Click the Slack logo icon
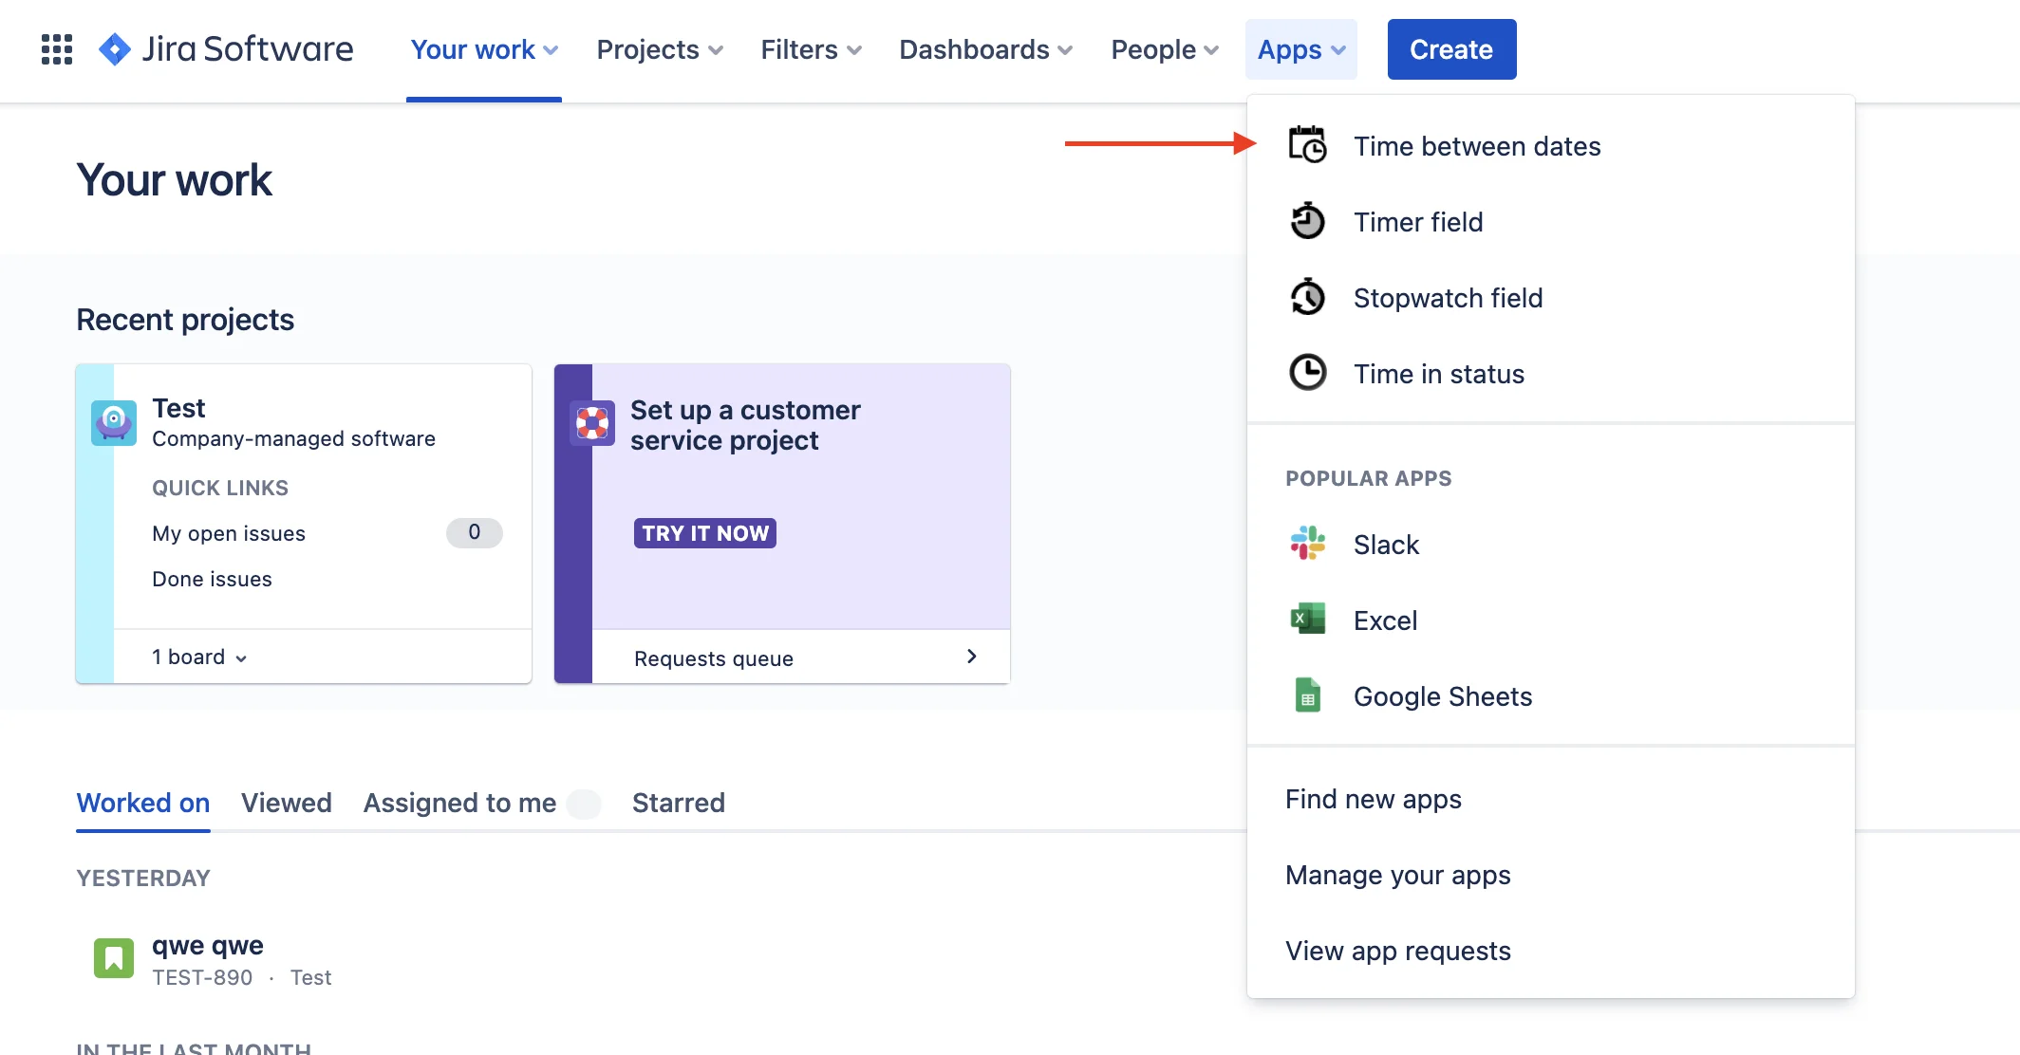Viewport: 2020px width, 1055px height. click(1307, 544)
